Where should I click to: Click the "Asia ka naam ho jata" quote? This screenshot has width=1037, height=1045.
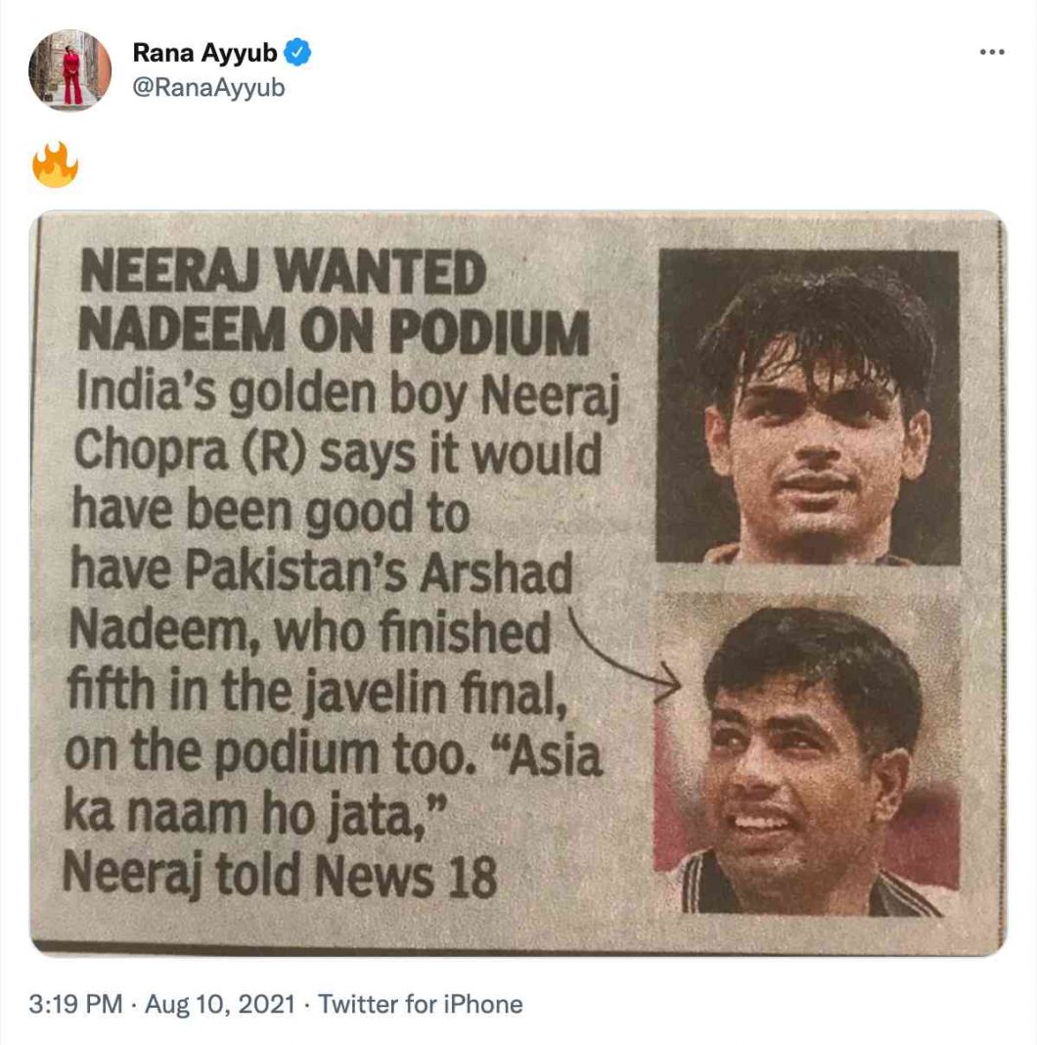coord(333,786)
